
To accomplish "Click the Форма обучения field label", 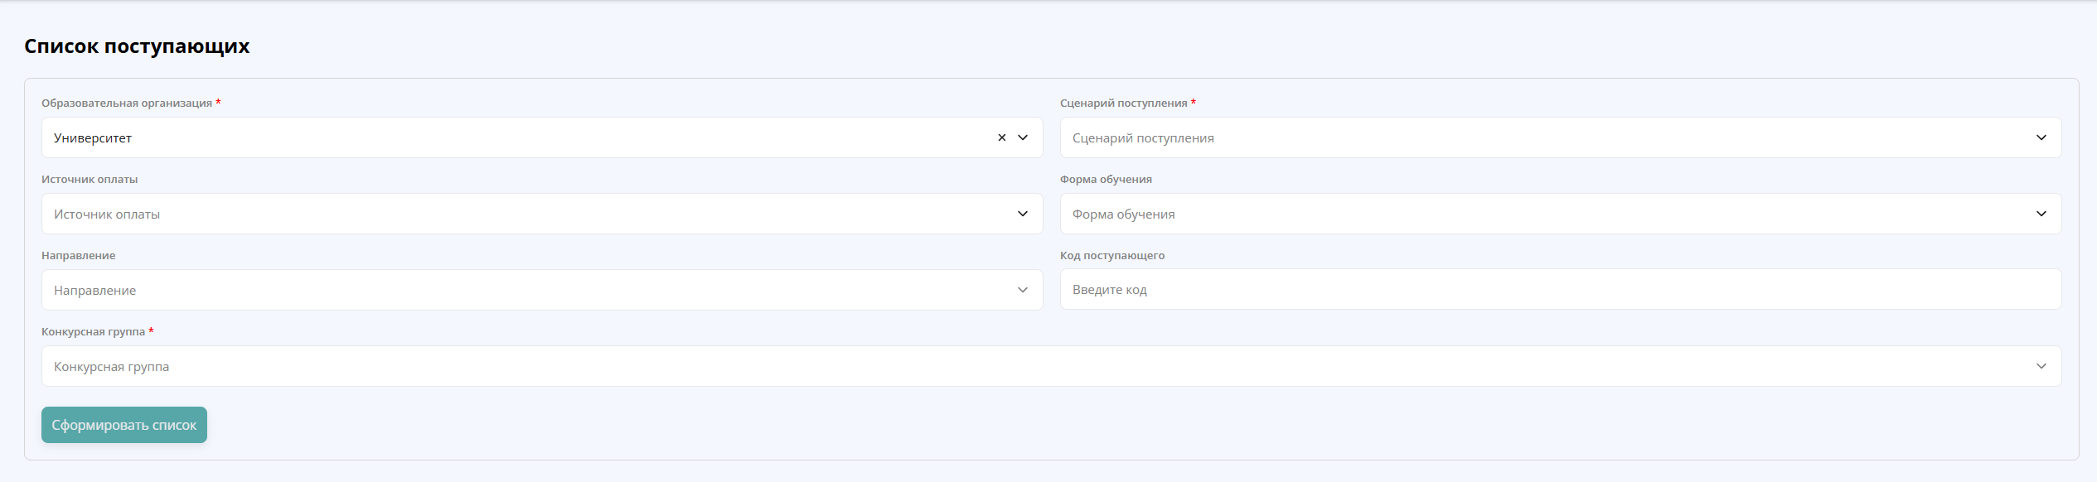I will [x=1106, y=179].
